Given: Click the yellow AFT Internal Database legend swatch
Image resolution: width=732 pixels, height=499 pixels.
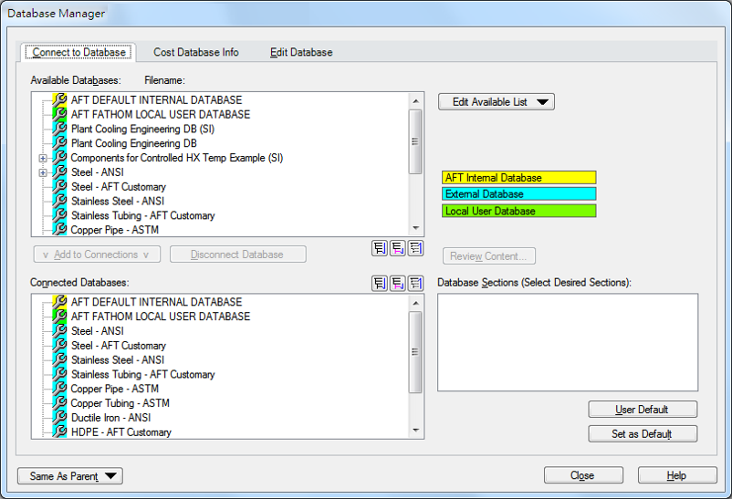Looking at the screenshot, I should coord(518,177).
